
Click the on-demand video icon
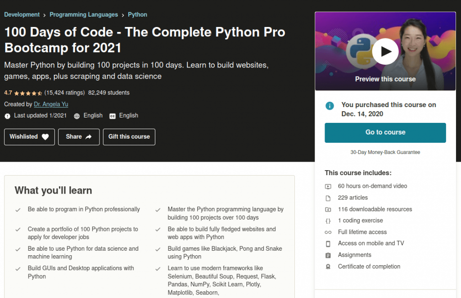pos(328,186)
